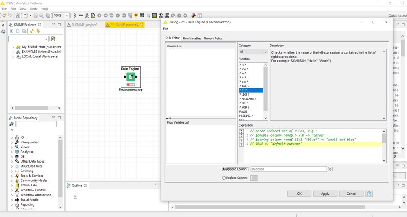Image resolution: width=407 pixels, height=217 pixels.
Task: Click the Undo arrow in main toolbar
Action: point(5,15)
